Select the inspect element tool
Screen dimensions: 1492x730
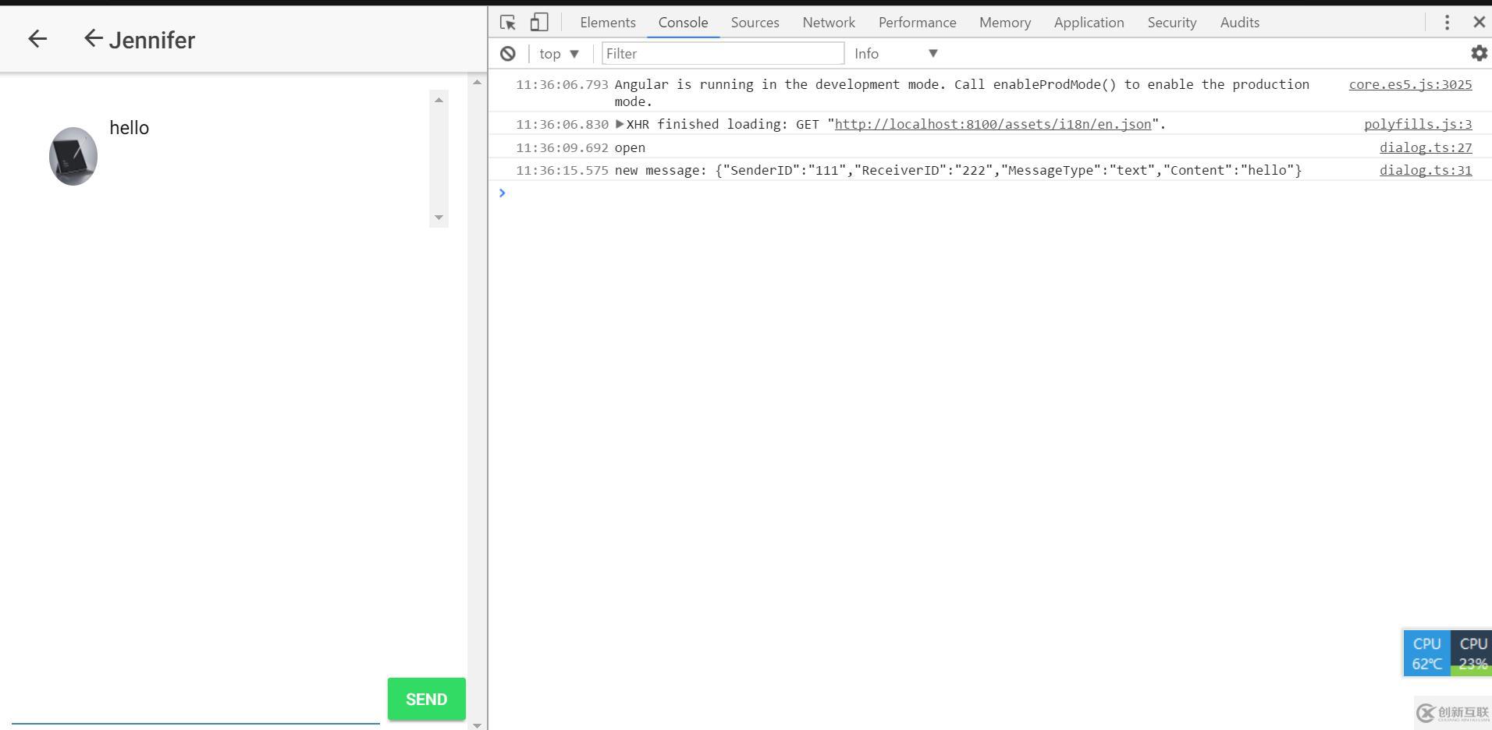click(x=508, y=22)
